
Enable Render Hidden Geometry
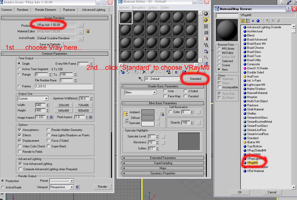[x=48, y=130]
